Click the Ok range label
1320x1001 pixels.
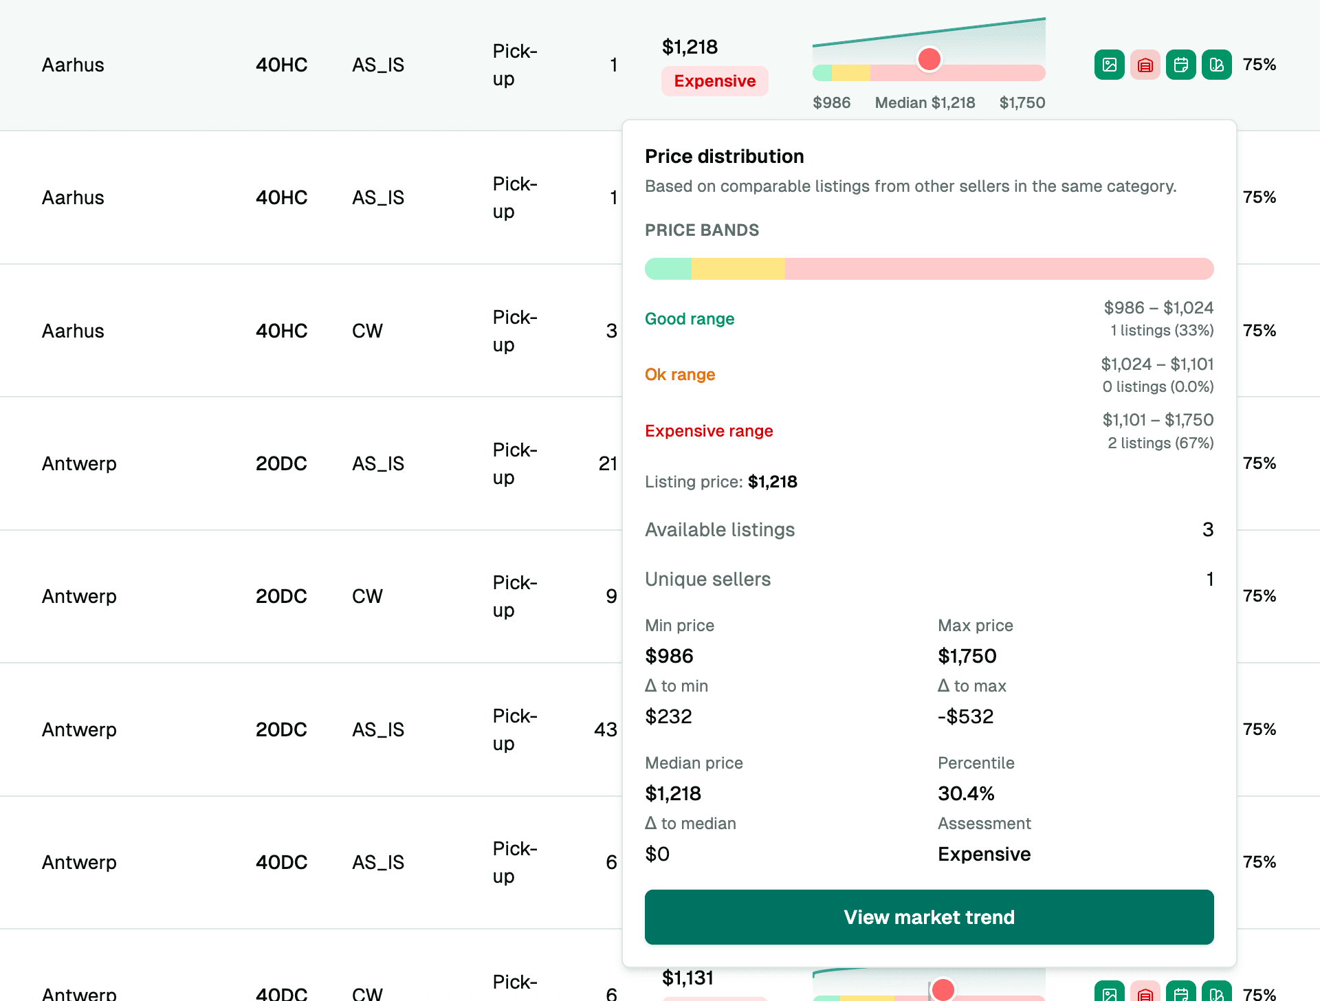tap(680, 375)
